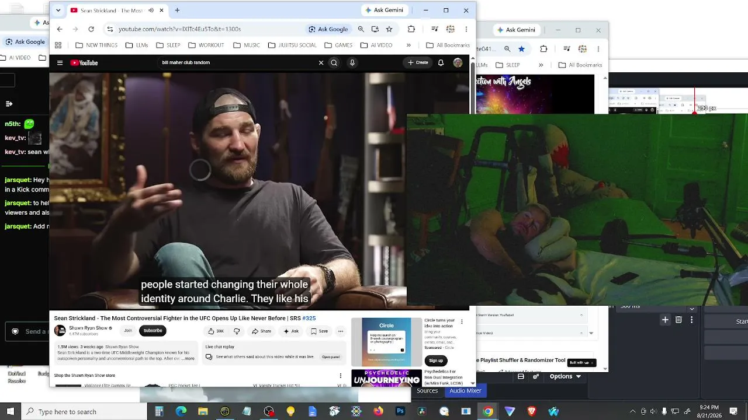The height and width of the screenshot is (420, 748).
Task: Open Windows Start menu
Action: 10,412
